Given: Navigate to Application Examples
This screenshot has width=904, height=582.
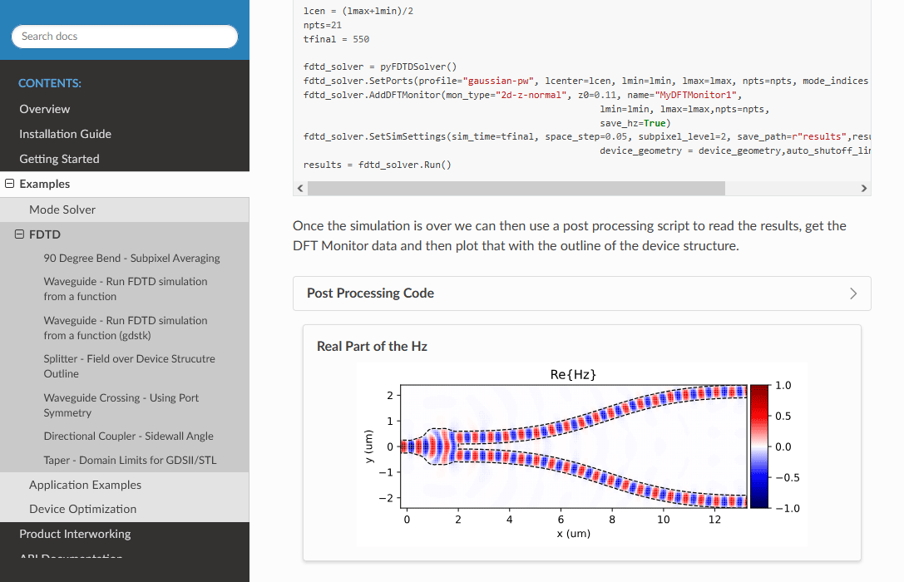Looking at the screenshot, I should click(x=85, y=485).
